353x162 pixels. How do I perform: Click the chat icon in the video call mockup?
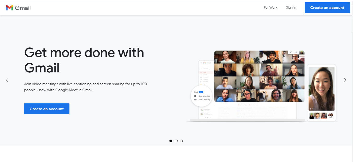pyautogui.click(x=296, y=52)
